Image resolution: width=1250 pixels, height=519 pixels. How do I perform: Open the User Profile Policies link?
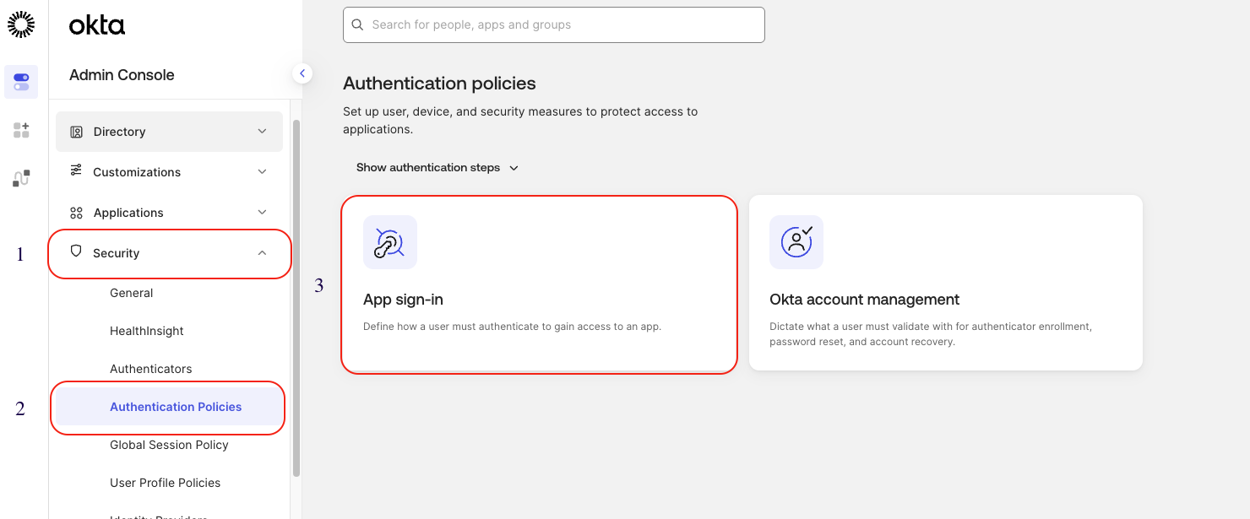click(166, 483)
